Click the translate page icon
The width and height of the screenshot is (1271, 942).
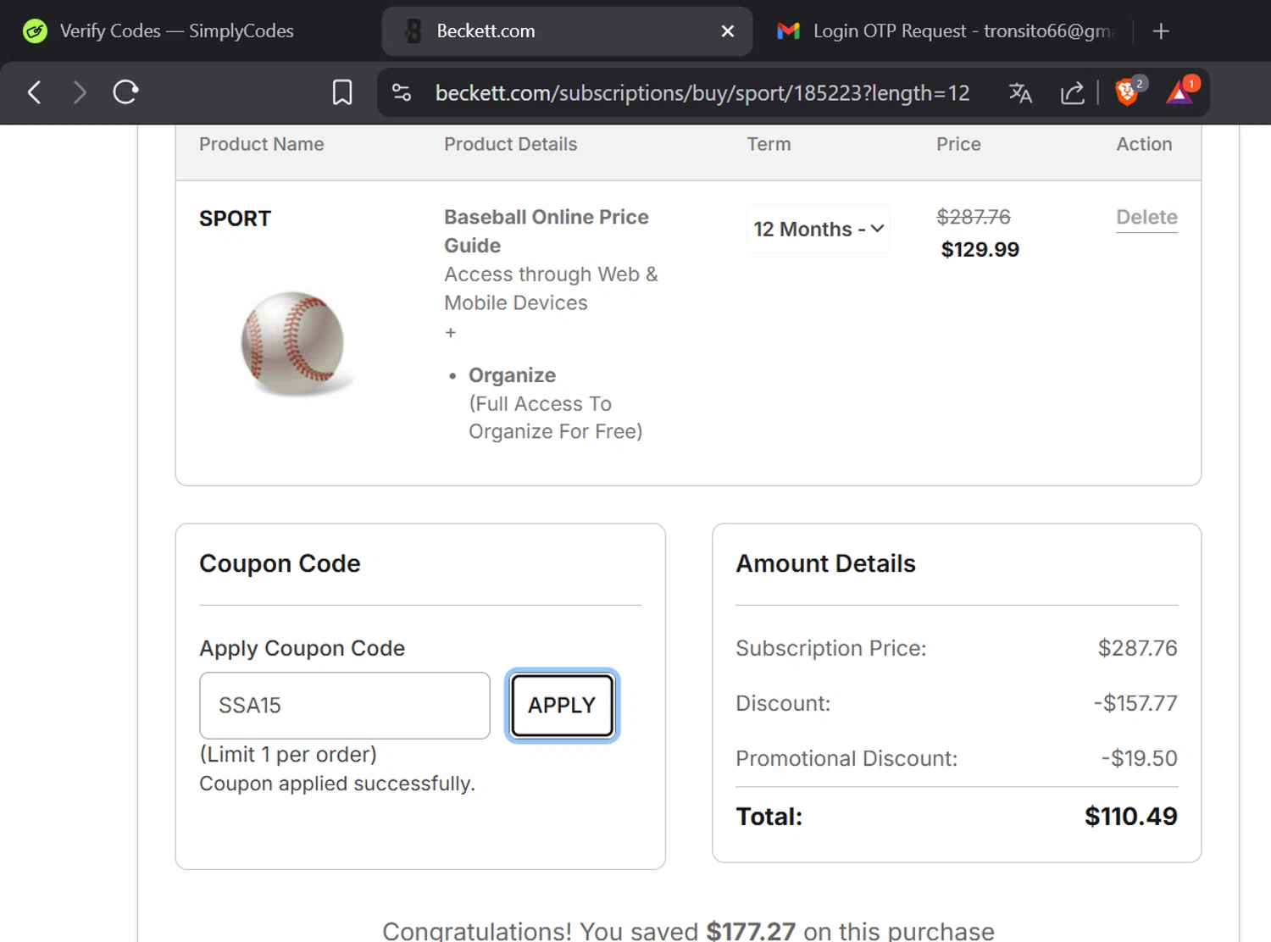pyautogui.click(x=1020, y=92)
